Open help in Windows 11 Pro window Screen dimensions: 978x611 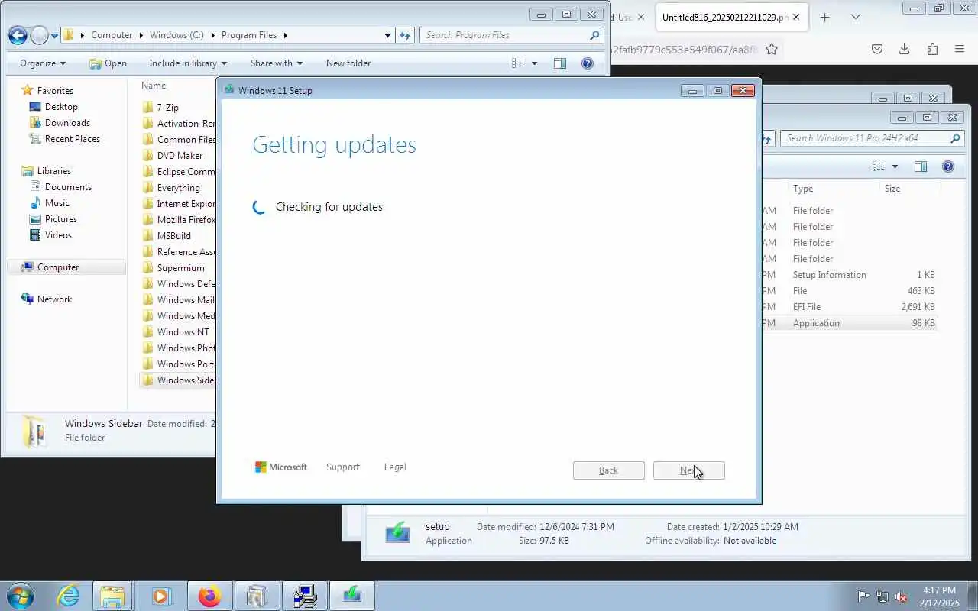948,166
